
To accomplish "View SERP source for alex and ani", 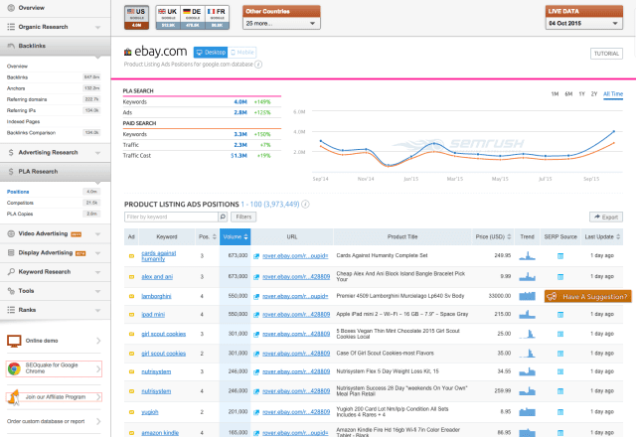I will click(560, 277).
